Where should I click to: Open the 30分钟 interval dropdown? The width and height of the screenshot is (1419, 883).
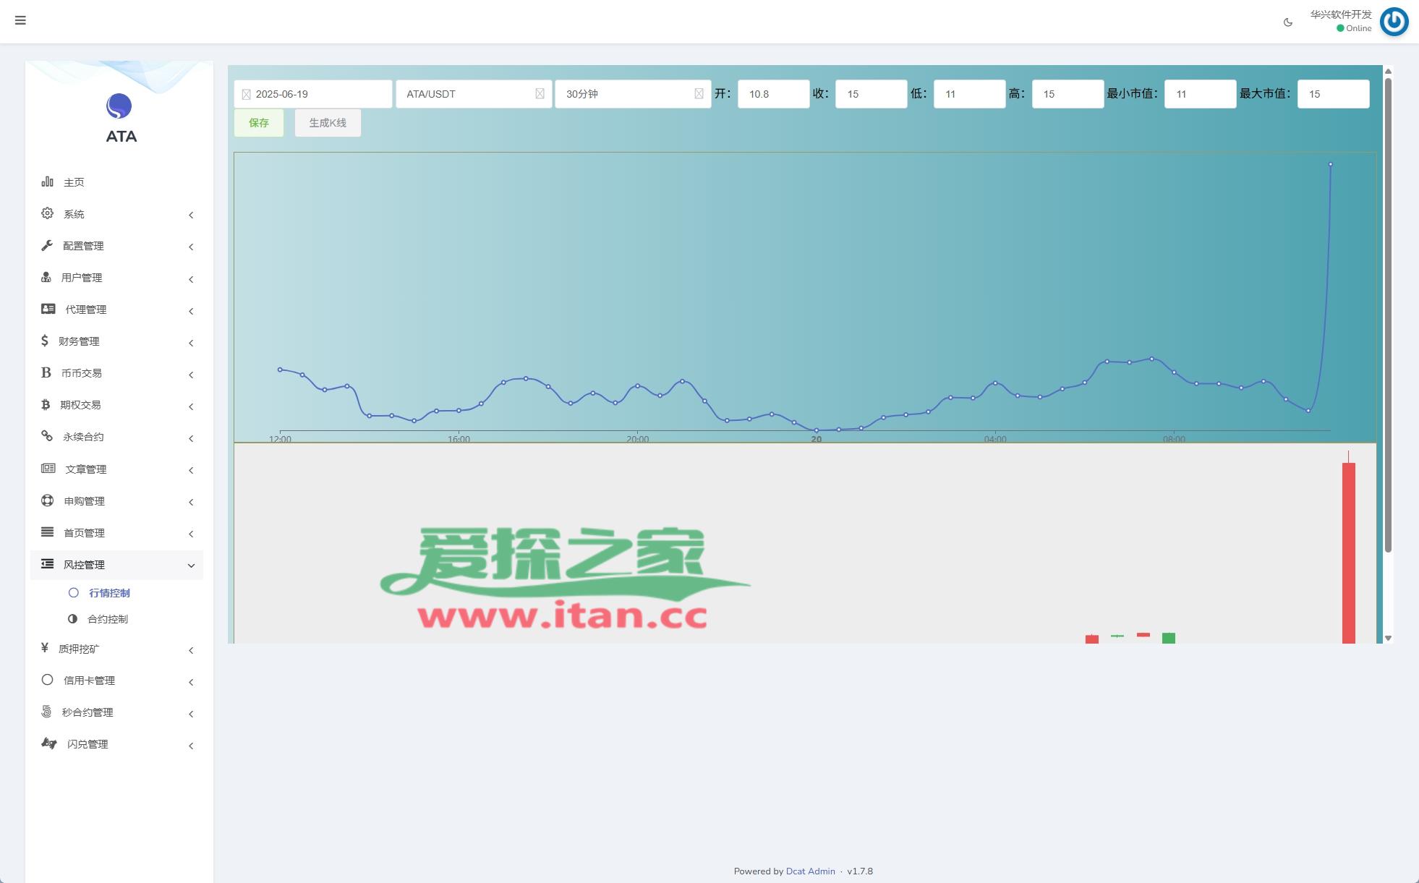coord(633,94)
